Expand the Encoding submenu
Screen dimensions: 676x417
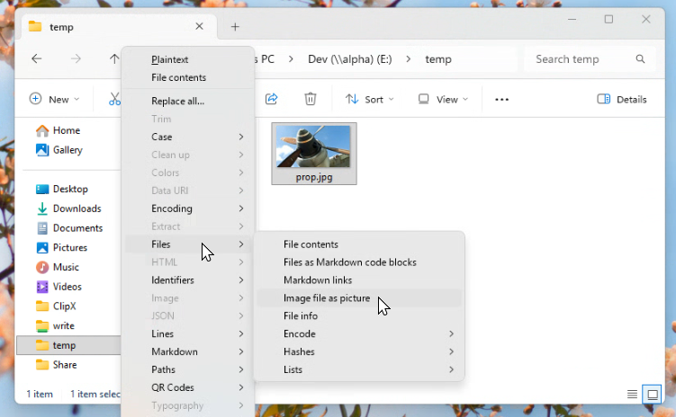pyautogui.click(x=188, y=208)
